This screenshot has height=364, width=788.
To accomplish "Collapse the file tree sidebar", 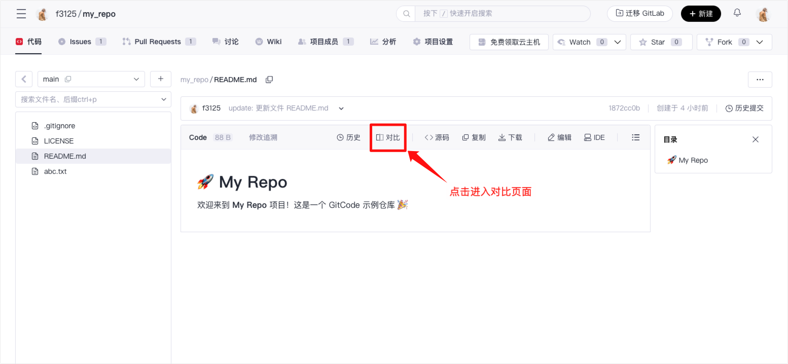I will pyautogui.click(x=24, y=79).
